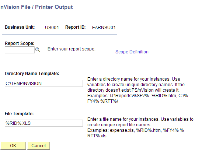The image size is (202, 155).
Task: Click the Report ID value EARNSU01
Action: [x=104, y=28]
